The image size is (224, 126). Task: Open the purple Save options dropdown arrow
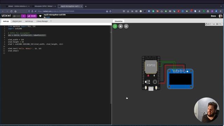click(23, 16)
